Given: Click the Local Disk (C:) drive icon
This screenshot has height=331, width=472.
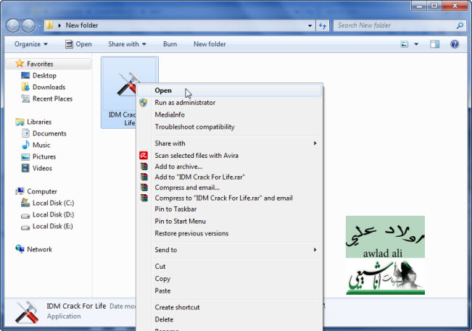Looking at the screenshot, I should click(25, 203).
